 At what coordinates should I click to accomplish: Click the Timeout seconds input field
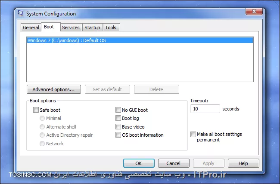coord(205,109)
